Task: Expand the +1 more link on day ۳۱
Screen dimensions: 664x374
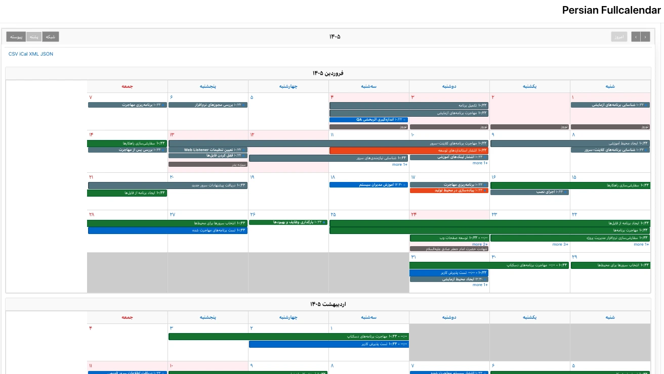Action: pos(480,285)
